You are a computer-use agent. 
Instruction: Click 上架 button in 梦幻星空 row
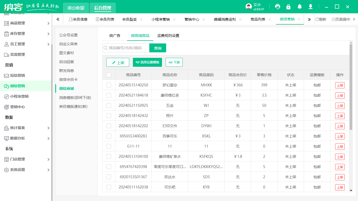(x=340, y=85)
